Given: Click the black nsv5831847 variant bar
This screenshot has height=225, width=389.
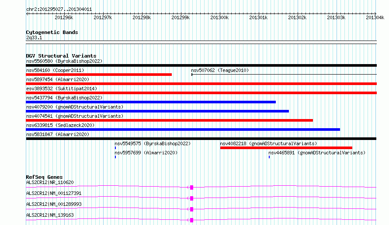Looking at the screenshot, I should (201, 139).
